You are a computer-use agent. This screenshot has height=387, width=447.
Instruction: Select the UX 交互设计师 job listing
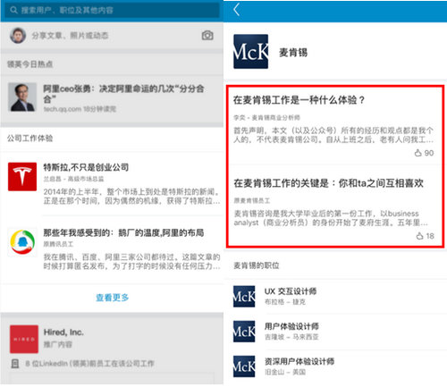click(335, 296)
